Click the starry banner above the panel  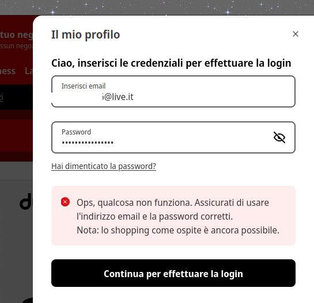click(x=157, y=7)
